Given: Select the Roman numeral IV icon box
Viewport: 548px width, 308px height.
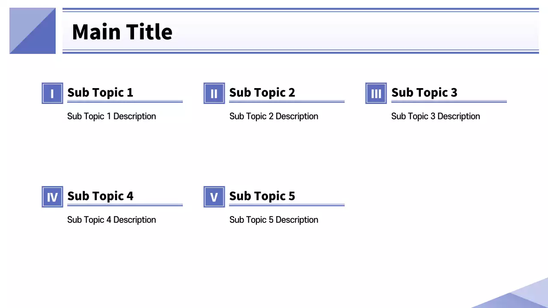Looking at the screenshot, I should tap(52, 197).
